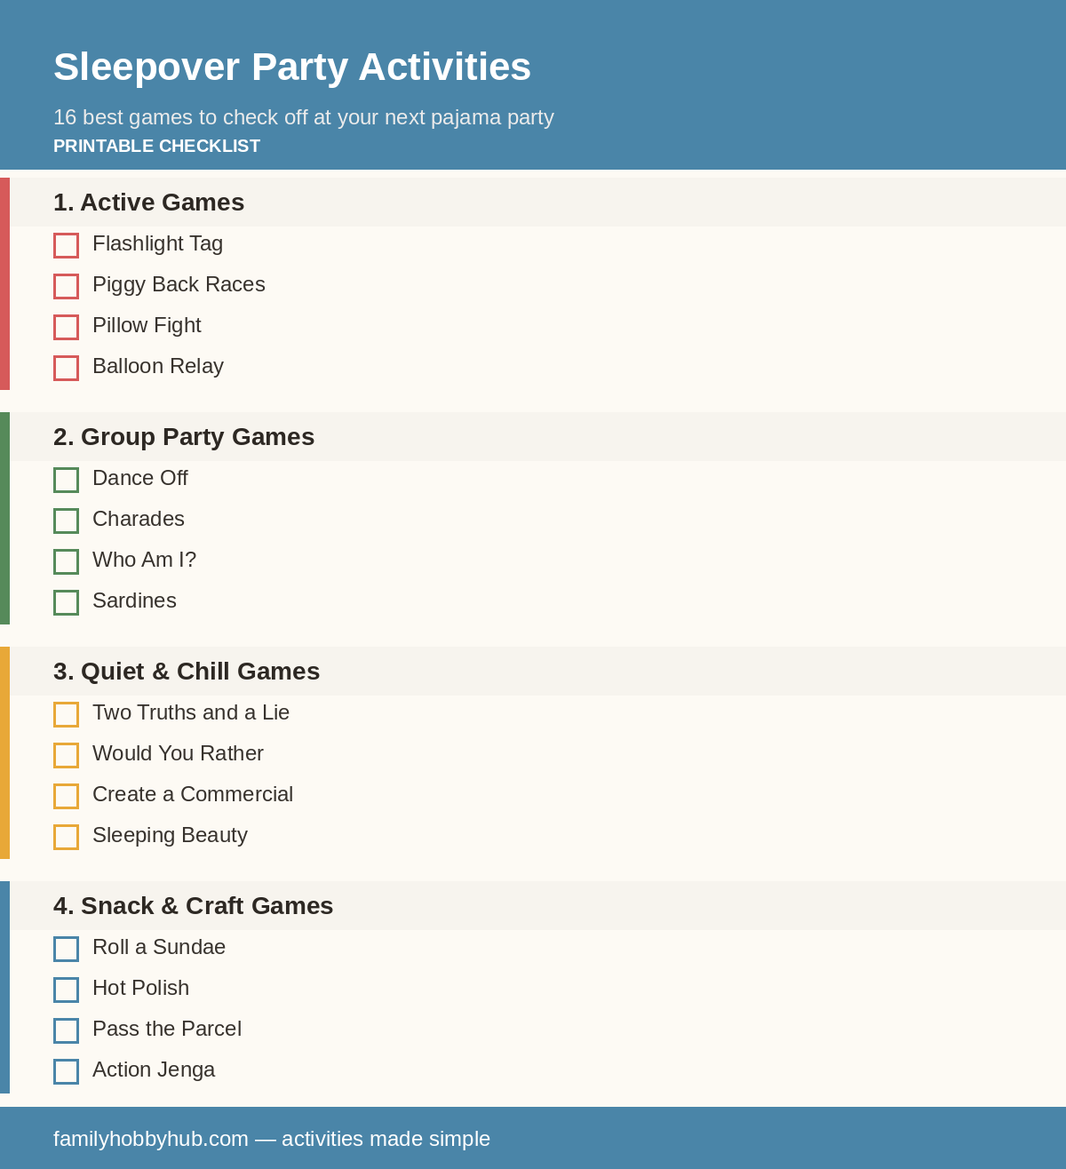Screen dimensions: 1066x1169
Task: Select the Charades text
Action: click(139, 519)
